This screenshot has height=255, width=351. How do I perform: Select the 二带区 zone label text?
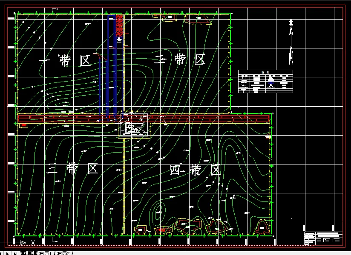coord(180,59)
